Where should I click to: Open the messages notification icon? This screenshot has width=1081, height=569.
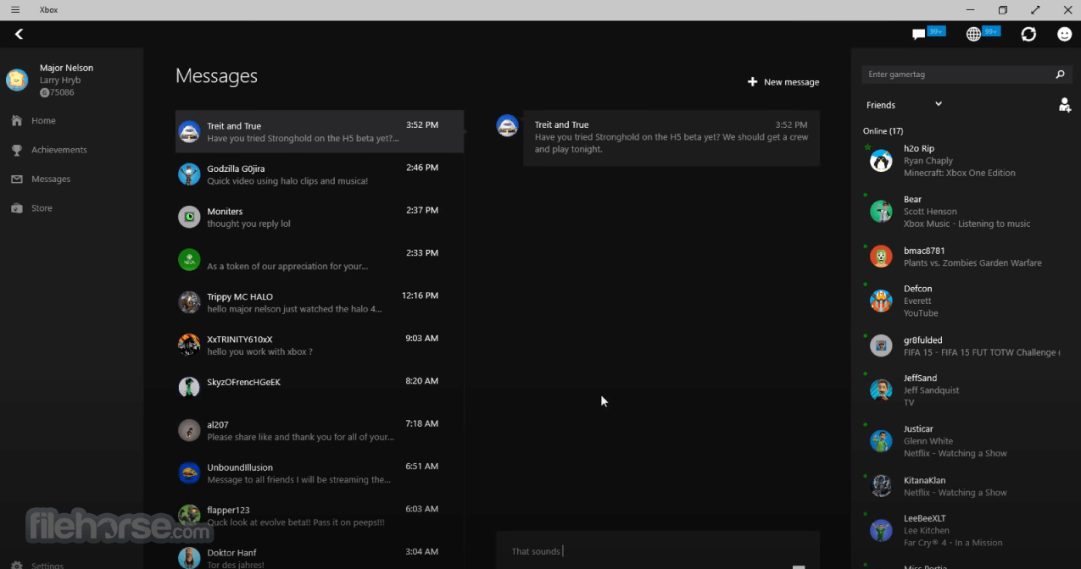click(x=918, y=34)
